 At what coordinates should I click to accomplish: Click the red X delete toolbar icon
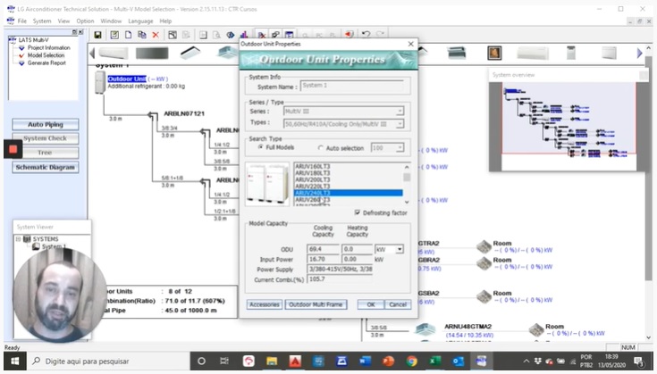click(156, 35)
